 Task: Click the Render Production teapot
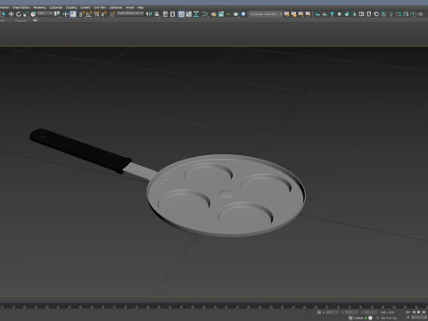[x=236, y=14]
